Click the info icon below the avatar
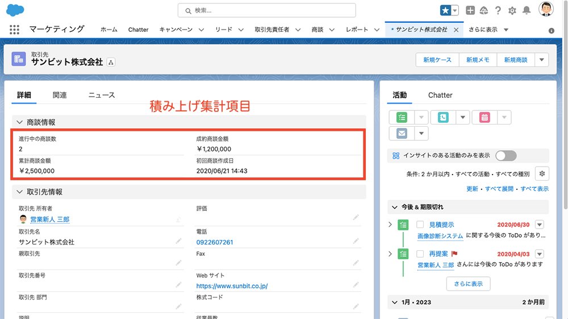Image resolution: width=568 pixels, height=319 pixels. click(552, 31)
